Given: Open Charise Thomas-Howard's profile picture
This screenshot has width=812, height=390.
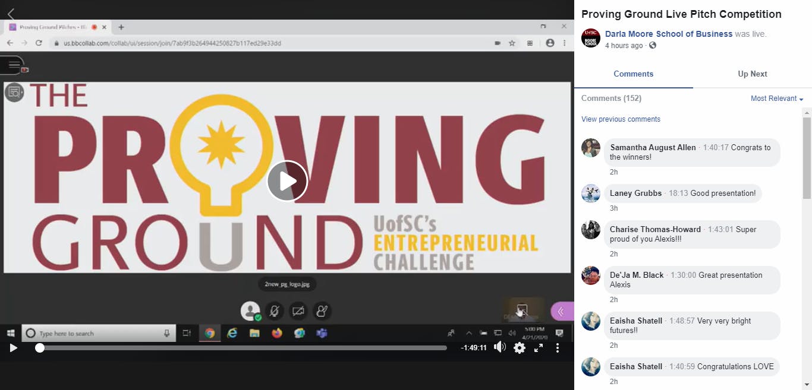Looking at the screenshot, I should point(591,230).
